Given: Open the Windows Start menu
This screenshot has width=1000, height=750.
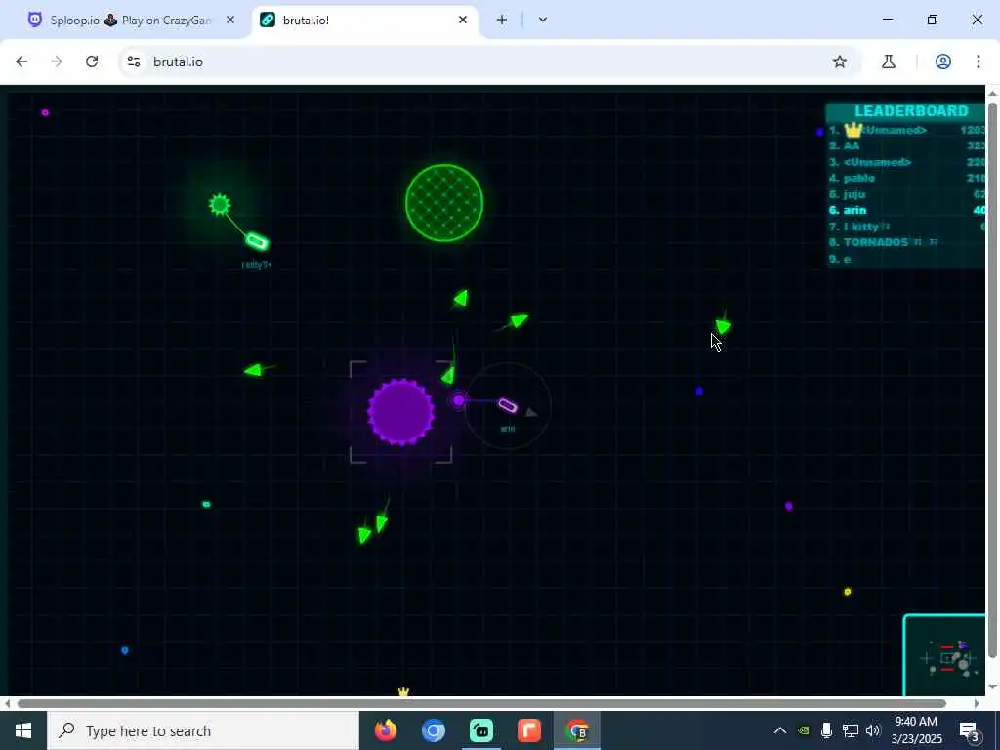Looking at the screenshot, I should click(23, 730).
